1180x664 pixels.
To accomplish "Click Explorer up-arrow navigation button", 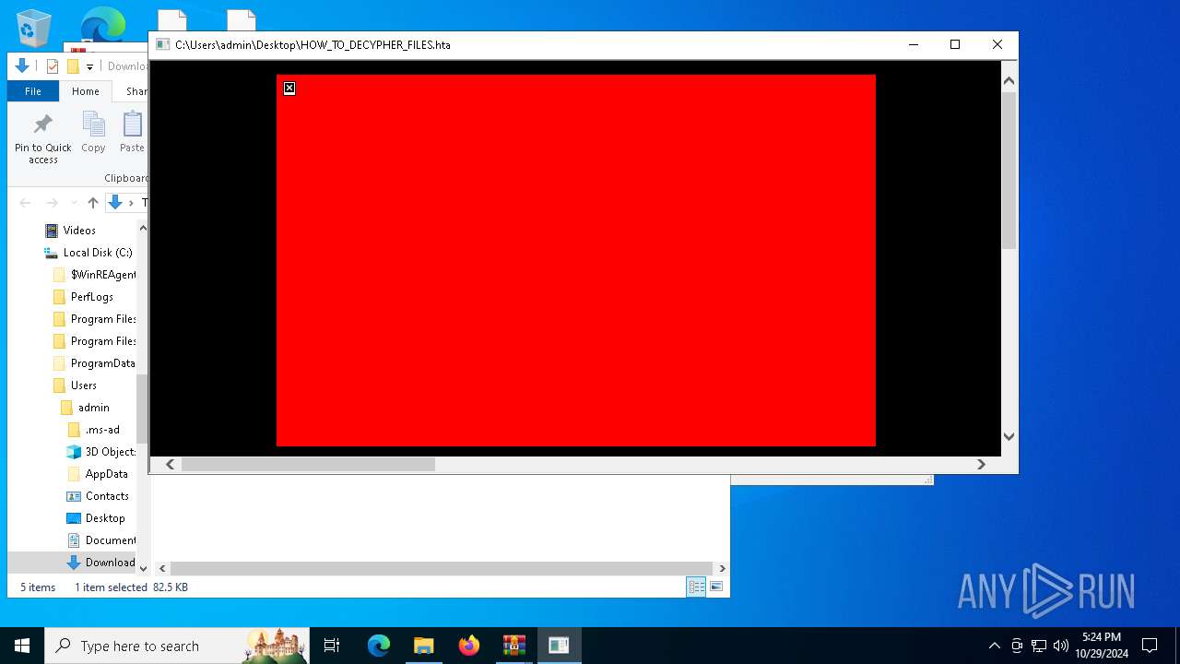I will 93,203.
